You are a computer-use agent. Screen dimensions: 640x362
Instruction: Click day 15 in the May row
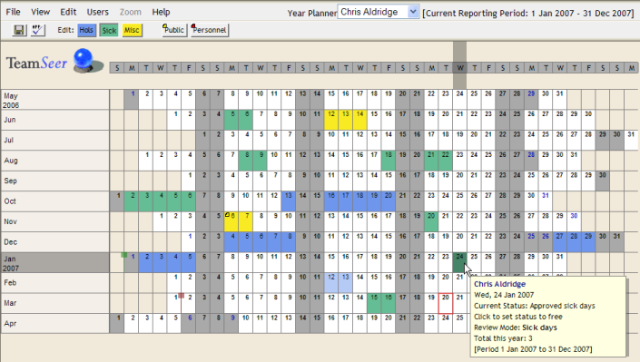(x=331, y=100)
